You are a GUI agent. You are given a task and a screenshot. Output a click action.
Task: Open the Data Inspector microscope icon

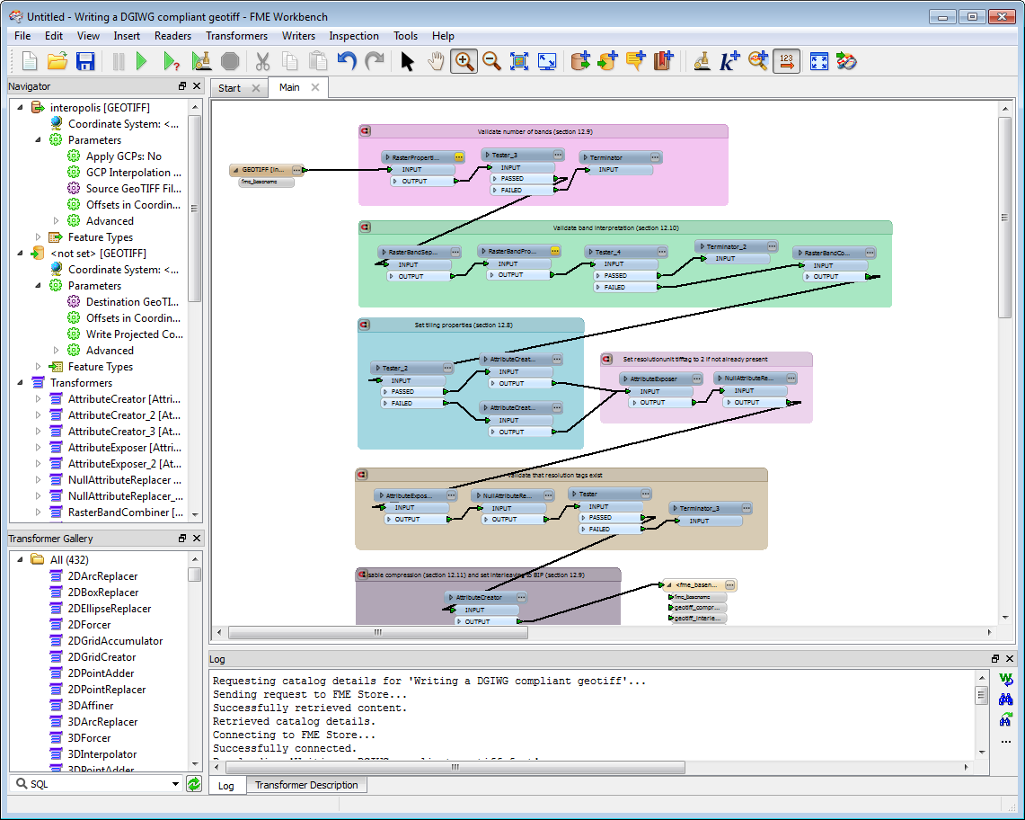click(702, 61)
